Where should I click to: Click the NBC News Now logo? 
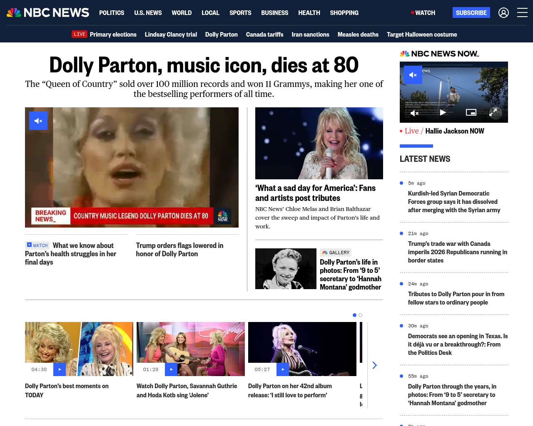click(439, 54)
